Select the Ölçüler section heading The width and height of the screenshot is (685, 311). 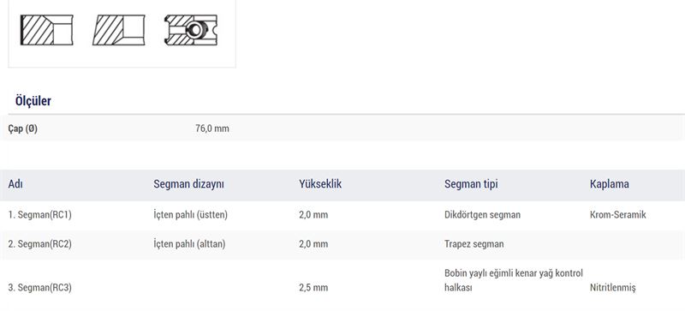coord(33,101)
